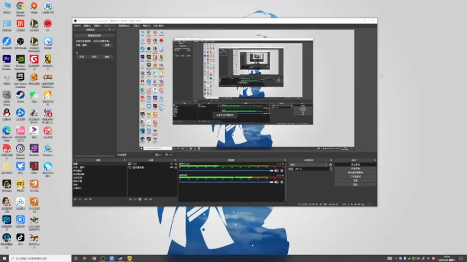Viewport: 467px width, 262px height.
Task: Open source properties gear in the Sources toolbar
Action: (140, 199)
